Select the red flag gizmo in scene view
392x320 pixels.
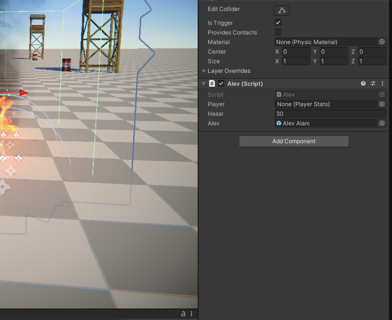pos(23,92)
